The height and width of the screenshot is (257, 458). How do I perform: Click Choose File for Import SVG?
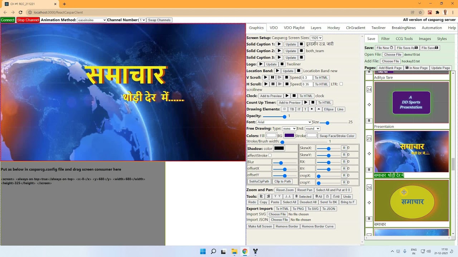277,215
